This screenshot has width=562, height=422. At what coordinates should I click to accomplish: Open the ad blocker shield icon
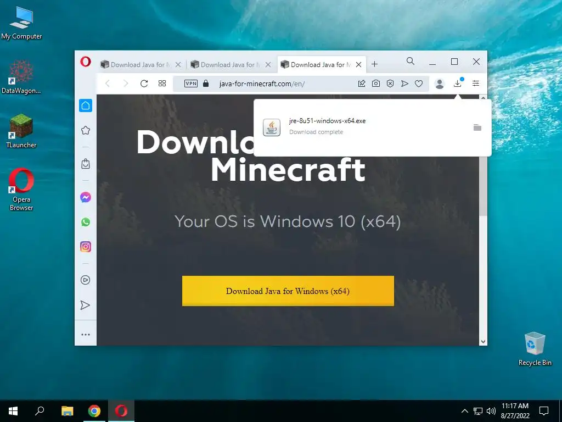(x=390, y=84)
